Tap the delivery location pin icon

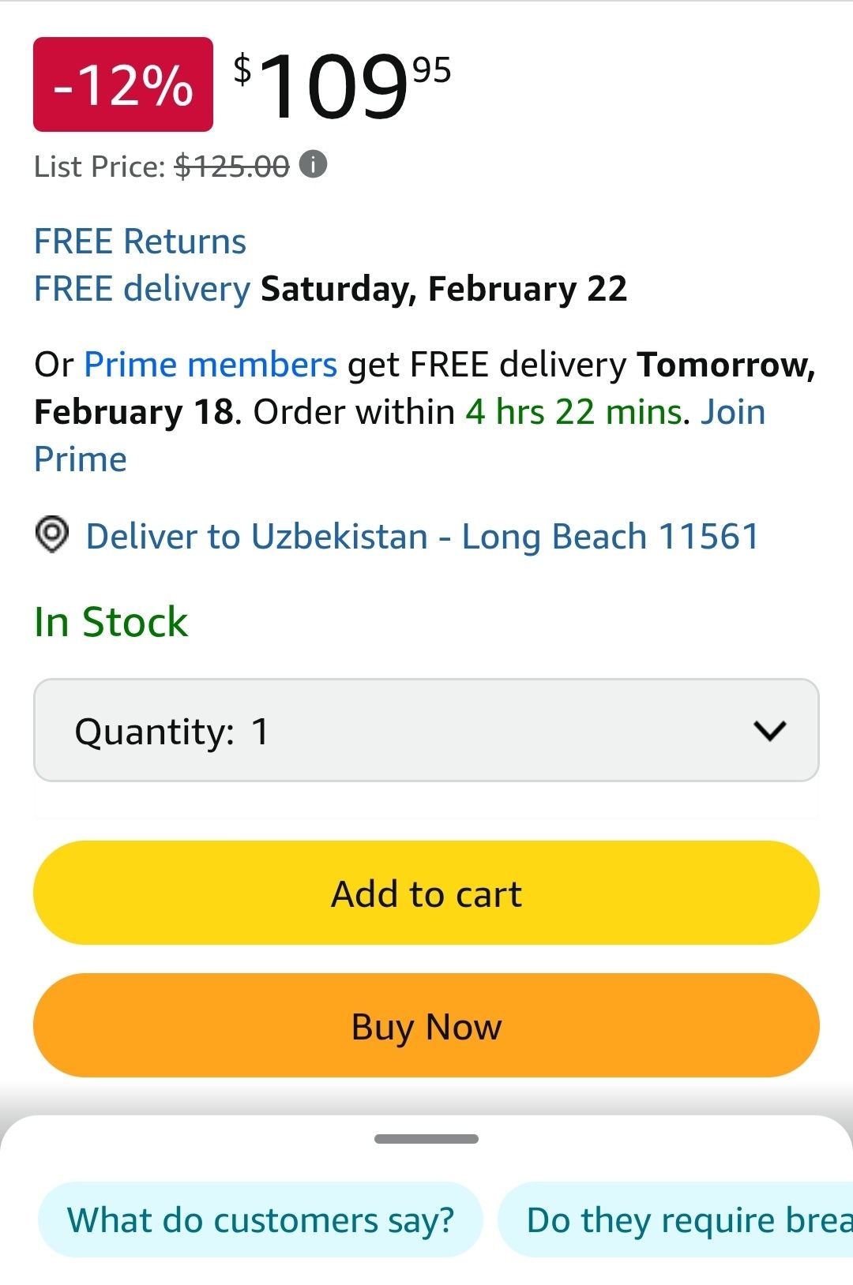coord(52,535)
